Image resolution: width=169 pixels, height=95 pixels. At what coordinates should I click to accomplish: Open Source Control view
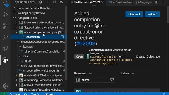pyautogui.click(x=5, y=26)
